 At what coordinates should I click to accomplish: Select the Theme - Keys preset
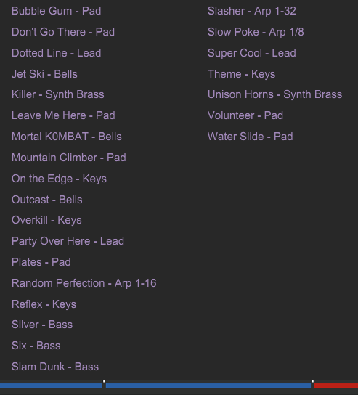(x=241, y=74)
